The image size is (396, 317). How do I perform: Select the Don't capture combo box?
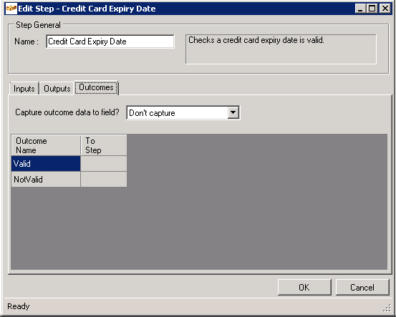(x=183, y=112)
